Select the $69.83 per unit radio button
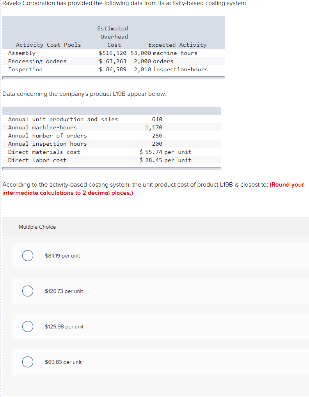 point(27,362)
